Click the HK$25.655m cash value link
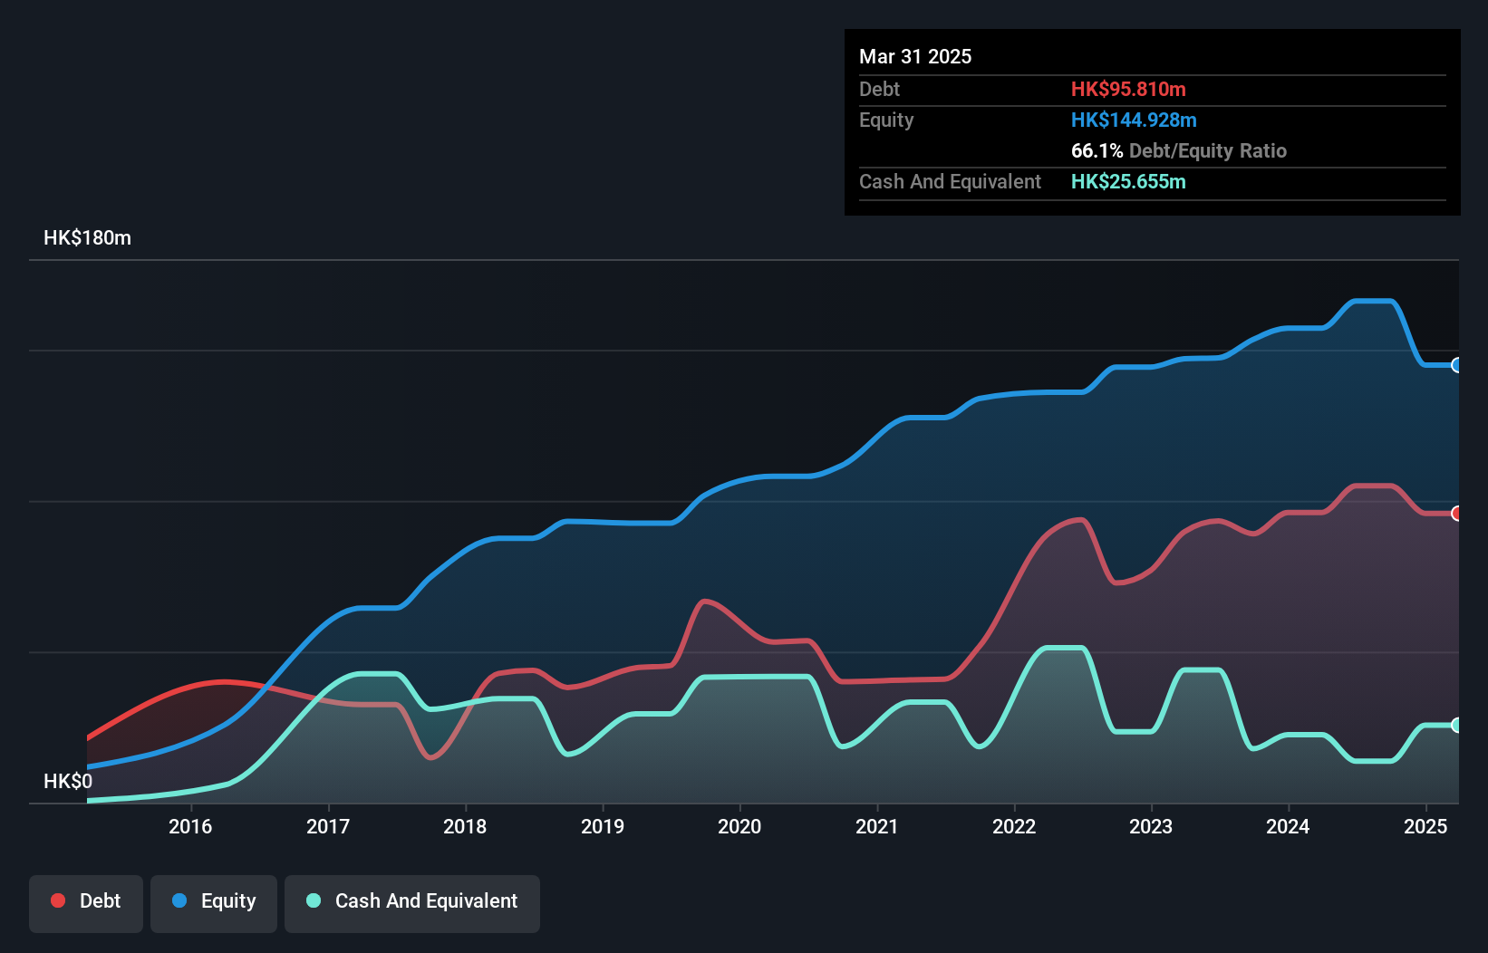 [1128, 181]
